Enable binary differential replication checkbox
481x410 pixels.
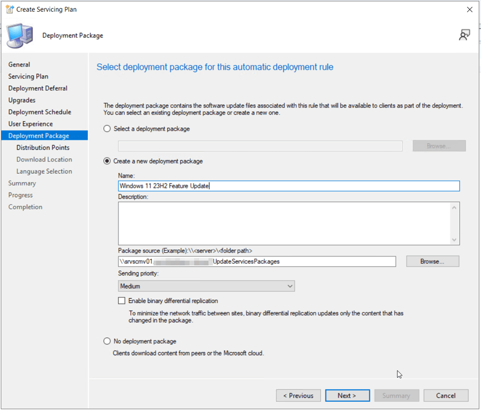point(122,301)
